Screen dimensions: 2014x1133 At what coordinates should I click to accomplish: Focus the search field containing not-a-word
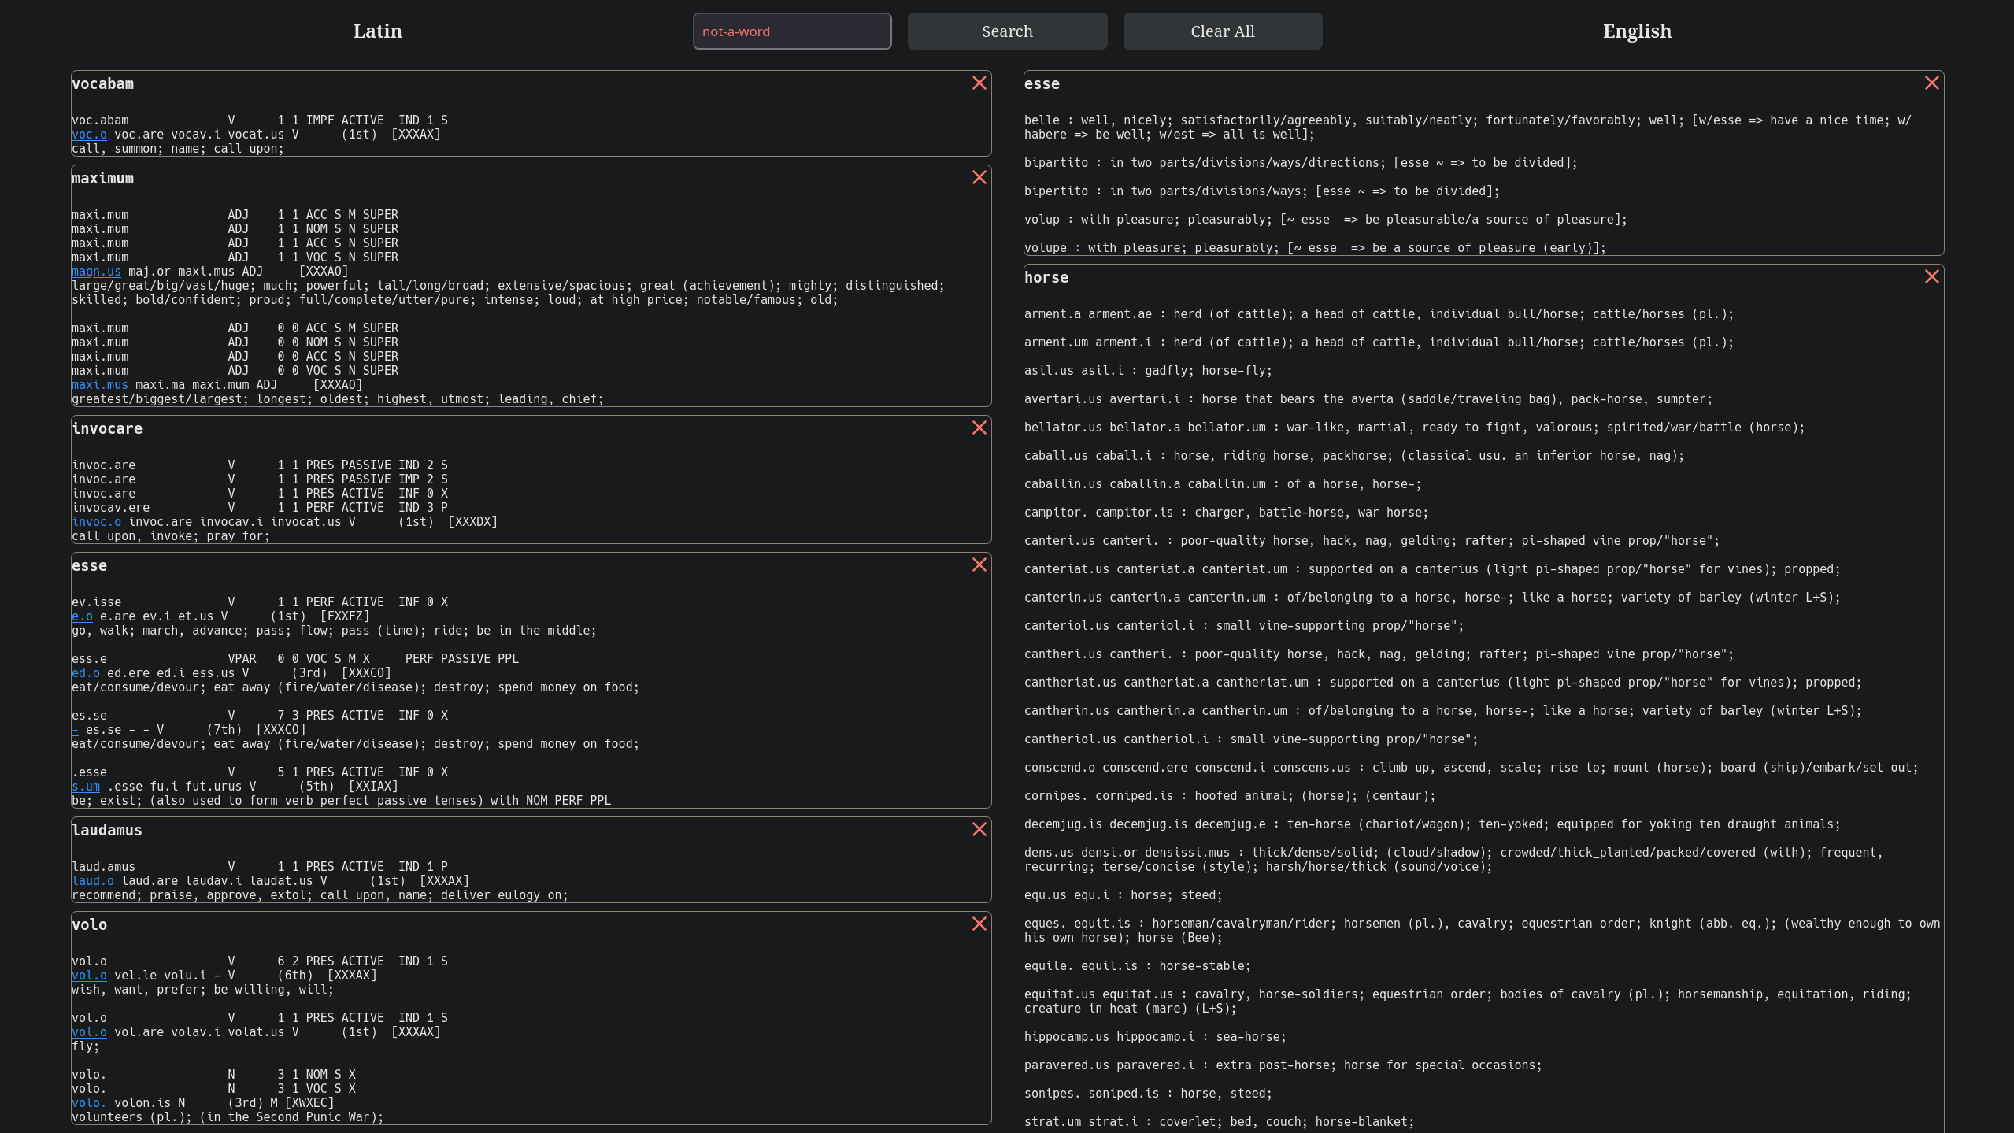point(792,31)
